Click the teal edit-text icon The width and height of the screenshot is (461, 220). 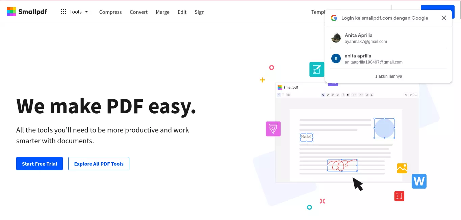317,69
